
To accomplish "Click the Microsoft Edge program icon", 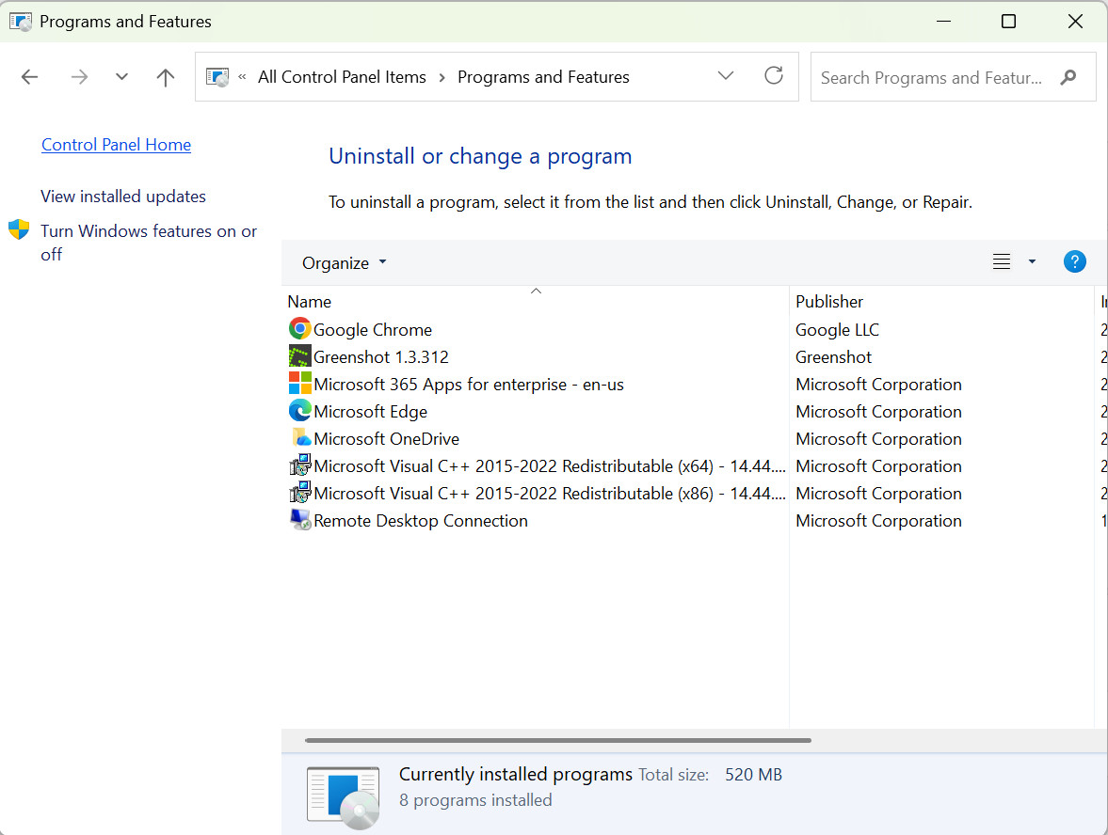I will pyautogui.click(x=299, y=411).
